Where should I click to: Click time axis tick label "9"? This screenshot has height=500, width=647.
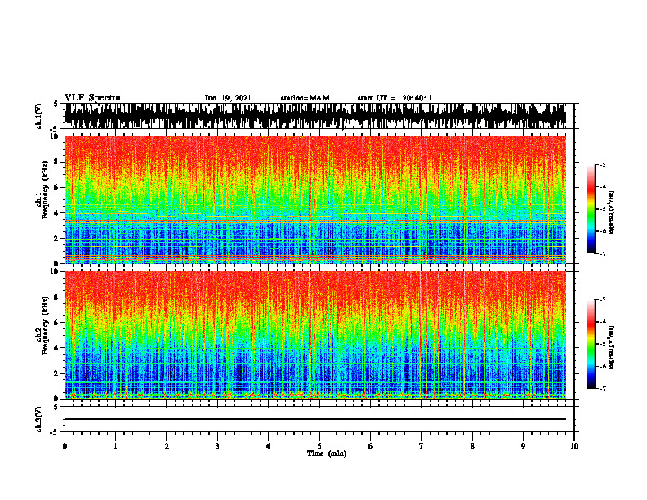(523, 446)
